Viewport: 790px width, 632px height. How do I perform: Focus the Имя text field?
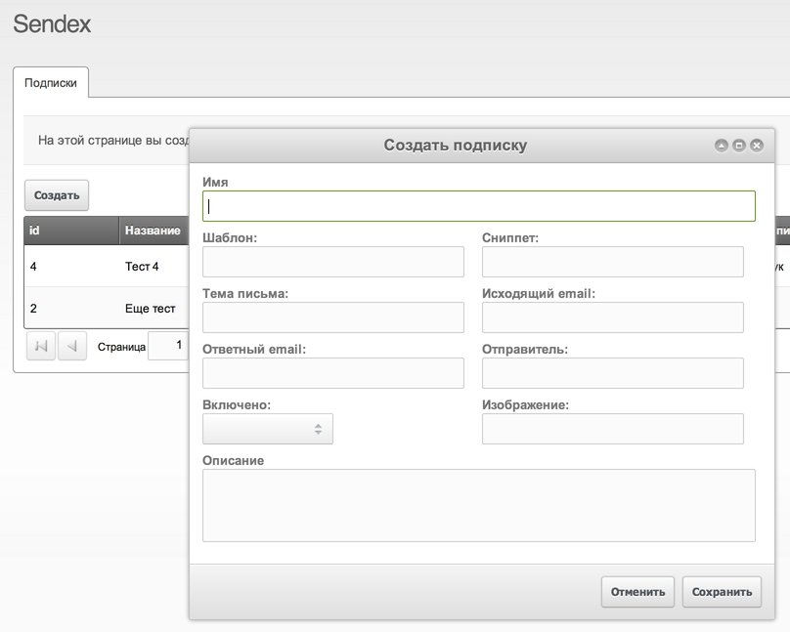(478, 206)
